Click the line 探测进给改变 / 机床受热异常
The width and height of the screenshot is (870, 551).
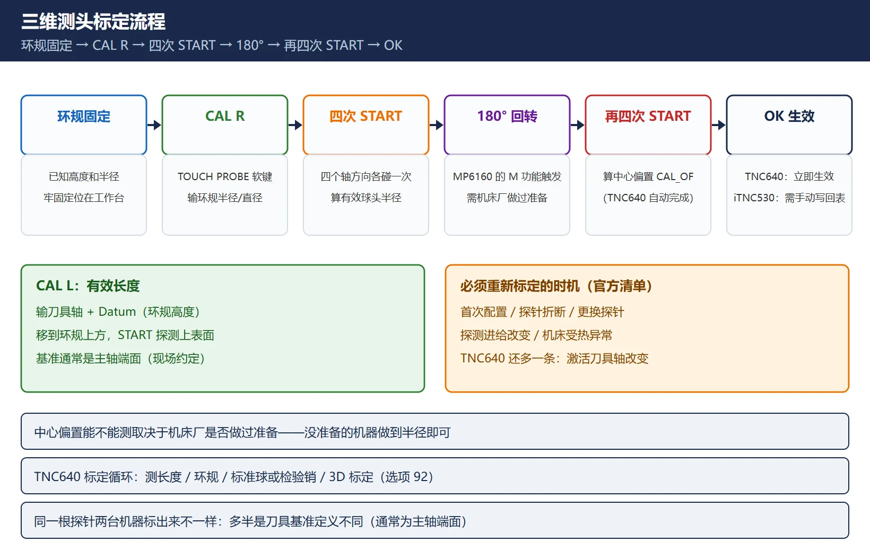[x=536, y=335]
